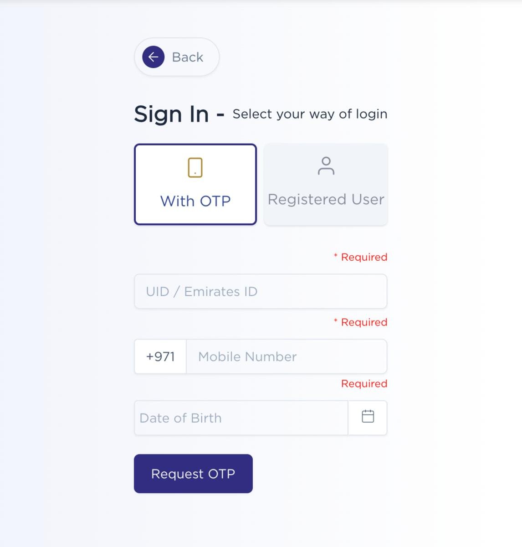Focus the UID / Emirates ID field

261,291
